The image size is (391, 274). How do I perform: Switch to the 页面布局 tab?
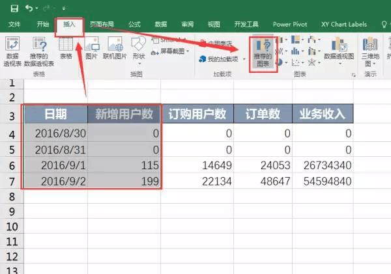(x=102, y=25)
